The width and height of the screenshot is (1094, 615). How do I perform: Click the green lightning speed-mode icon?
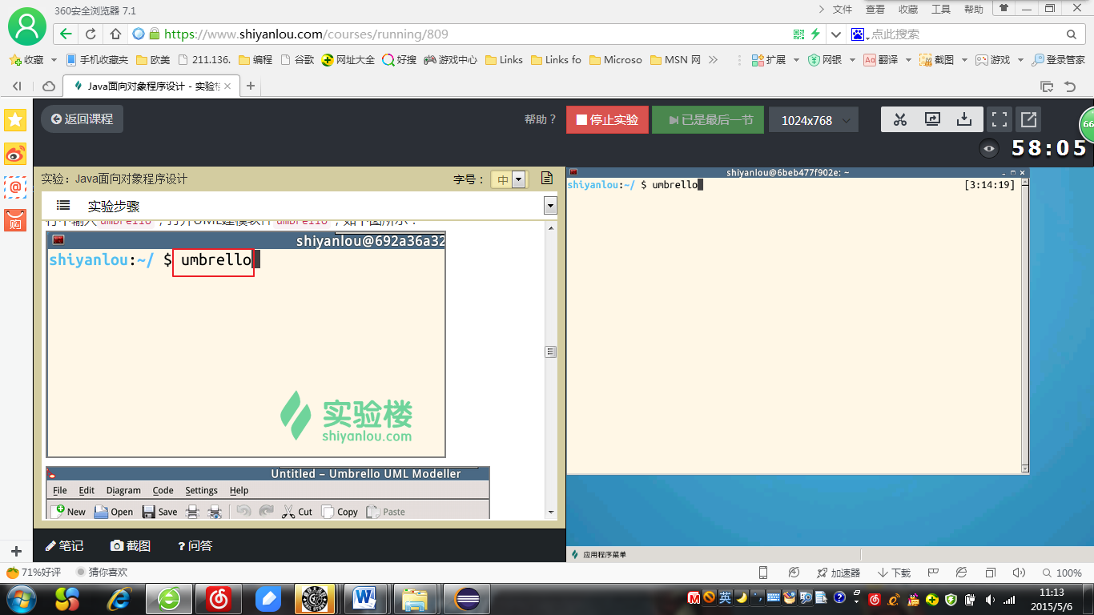815,34
